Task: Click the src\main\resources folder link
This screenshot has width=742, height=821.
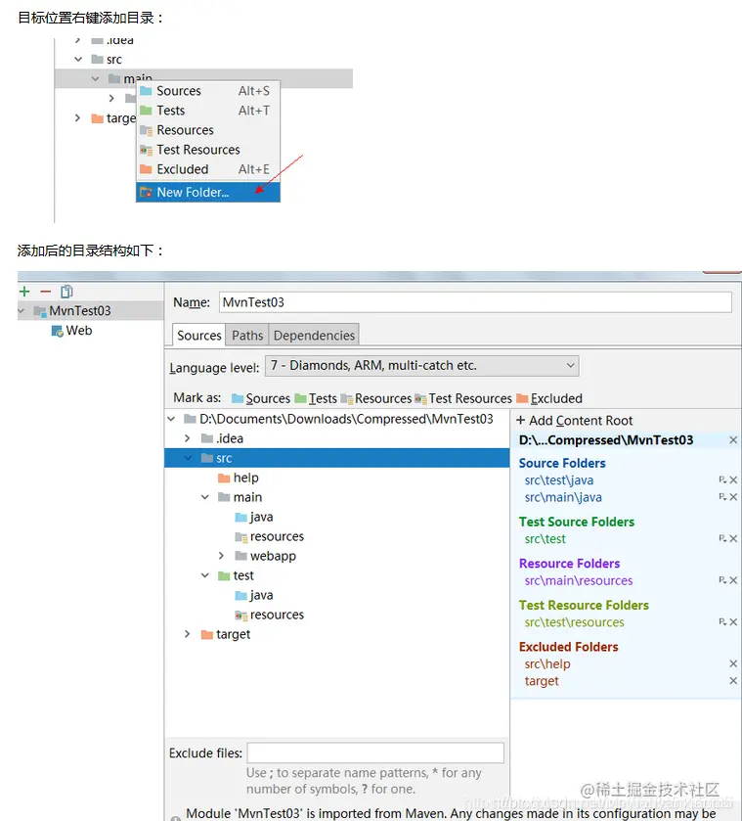Action: point(579,580)
